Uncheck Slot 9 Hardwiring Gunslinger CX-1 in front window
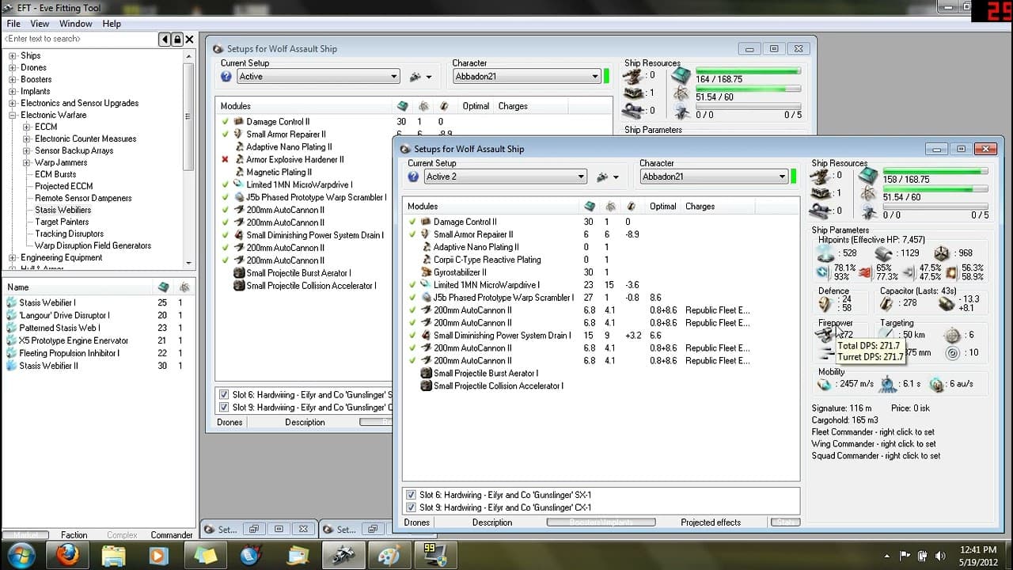The width and height of the screenshot is (1013, 570). [x=411, y=507]
